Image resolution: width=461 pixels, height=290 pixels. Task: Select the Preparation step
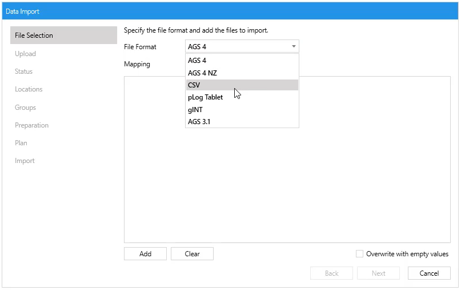pyautogui.click(x=31, y=125)
